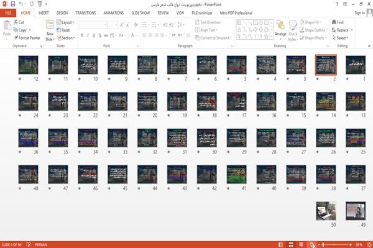Click the font name input box
The width and height of the screenshot is (373, 248).
[93, 25]
